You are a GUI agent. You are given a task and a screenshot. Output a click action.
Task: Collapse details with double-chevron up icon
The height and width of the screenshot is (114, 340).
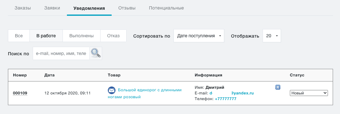pyautogui.click(x=278, y=87)
